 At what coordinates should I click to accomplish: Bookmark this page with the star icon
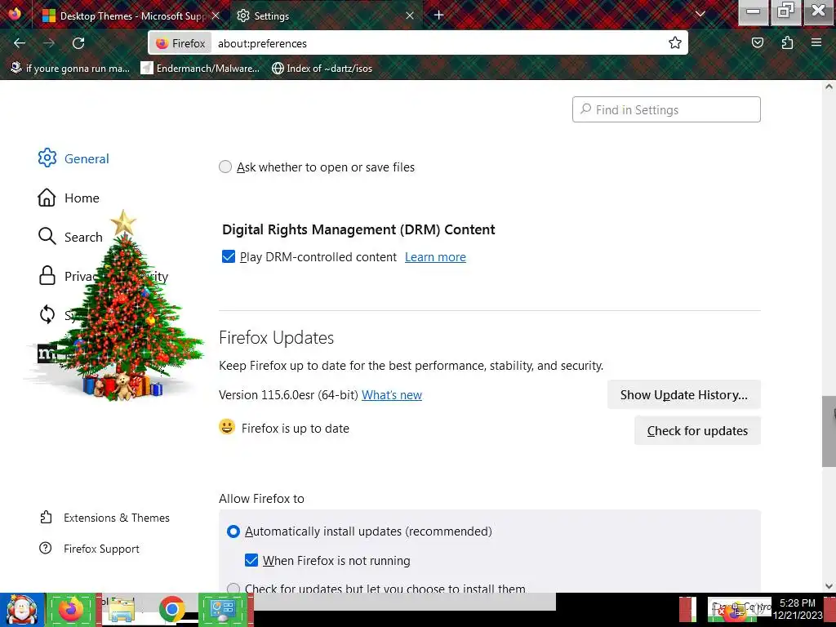[x=675, y=43]
